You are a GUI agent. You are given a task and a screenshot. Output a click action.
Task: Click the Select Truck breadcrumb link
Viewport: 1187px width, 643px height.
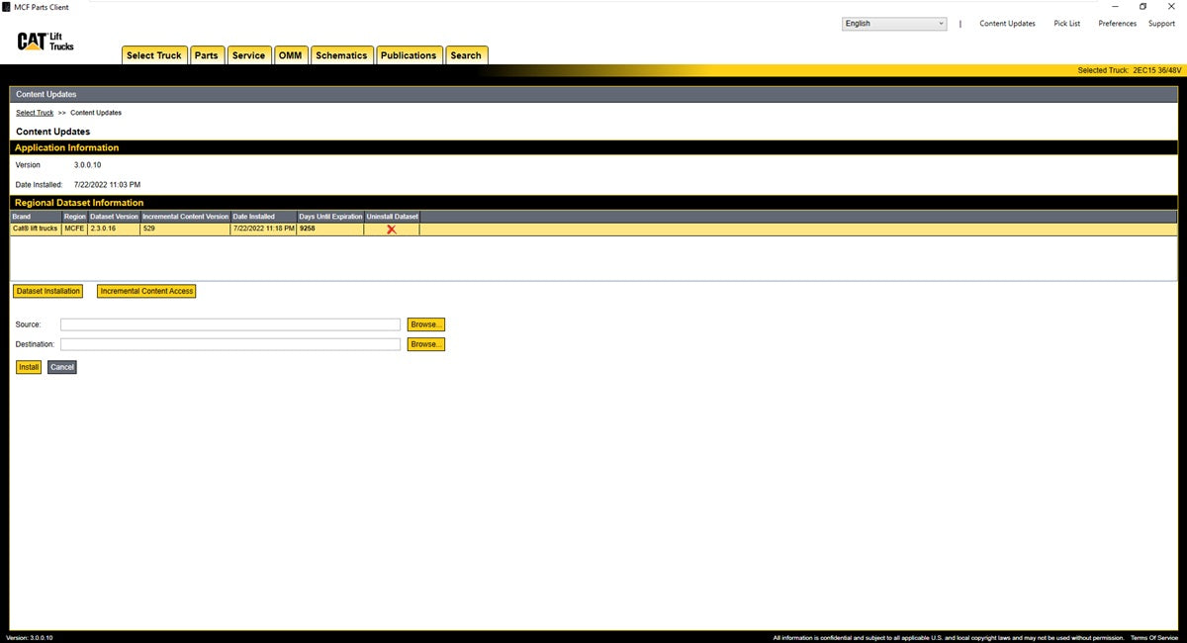35,113
